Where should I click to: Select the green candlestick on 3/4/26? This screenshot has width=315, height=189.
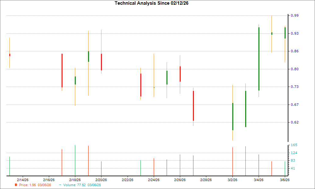[x=258, y=57]
